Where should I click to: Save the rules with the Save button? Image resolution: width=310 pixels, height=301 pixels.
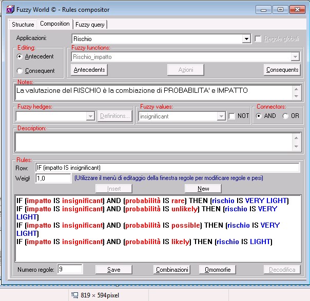tap(113, 270)
